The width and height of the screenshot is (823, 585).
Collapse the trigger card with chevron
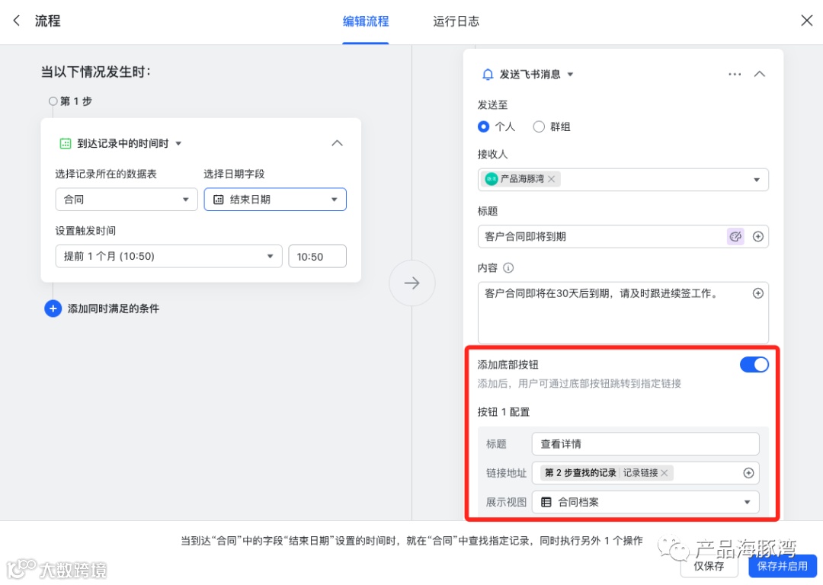point(337,143)
